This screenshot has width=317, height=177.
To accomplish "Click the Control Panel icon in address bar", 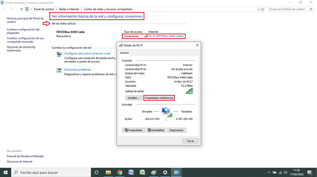I will (27, 9).
